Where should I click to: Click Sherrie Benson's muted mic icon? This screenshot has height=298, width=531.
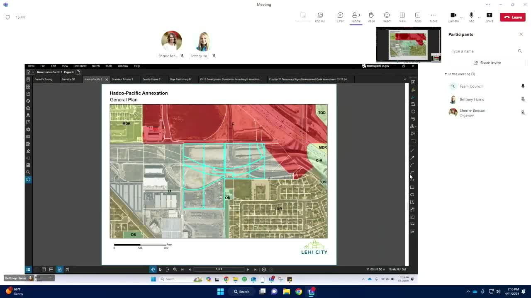(x=523, y=113)
